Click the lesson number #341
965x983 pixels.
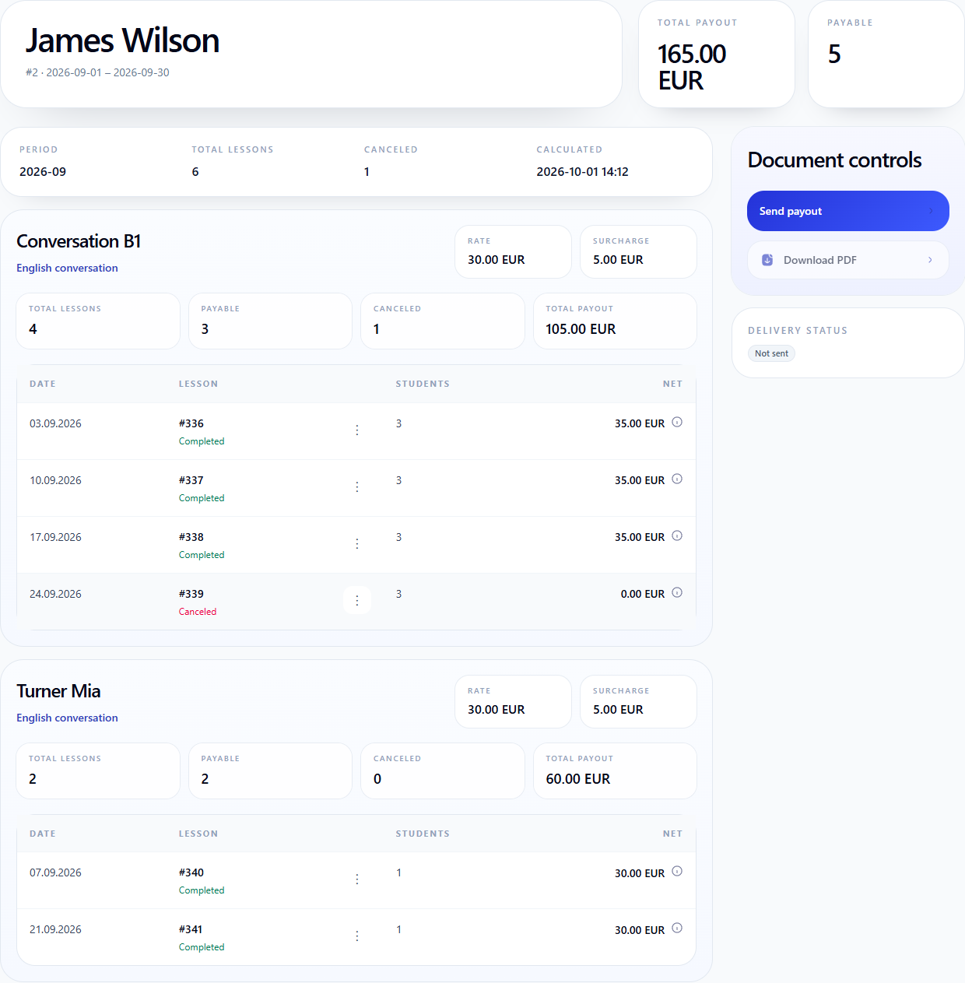[x=191, y=929]
